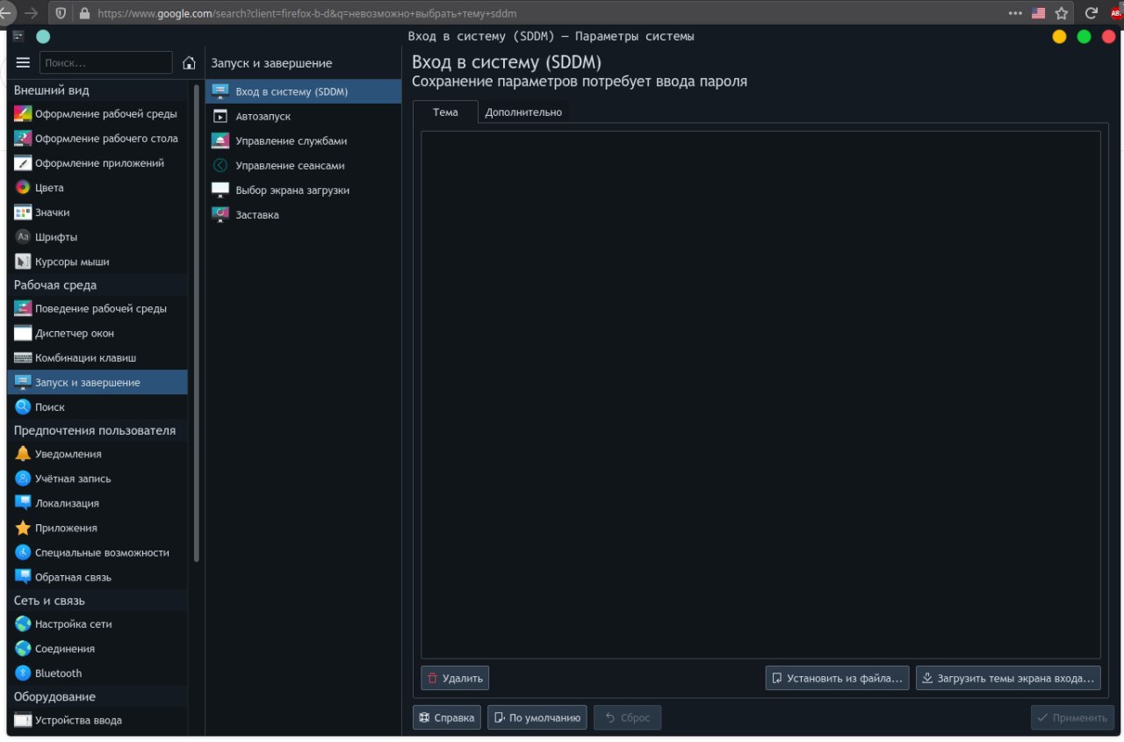Switch to the Дополнительно tab
The height and width of the screenshot is (742, 1124).
(x=523, y=112)
